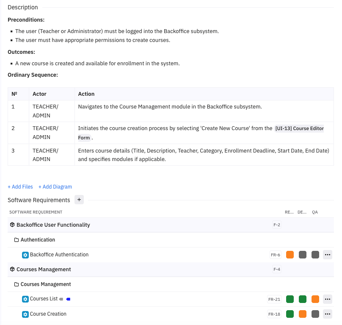Click the cube icon of Courses Management feature
This screenshot has height=325, width=342.
pyautogui.click(x=12, y=269)
